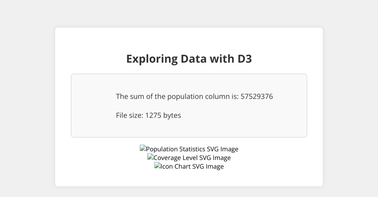The height and width of the screenshot is (197, 378).
Task: Click the "File size:" label text
Action: click(130, 115)
